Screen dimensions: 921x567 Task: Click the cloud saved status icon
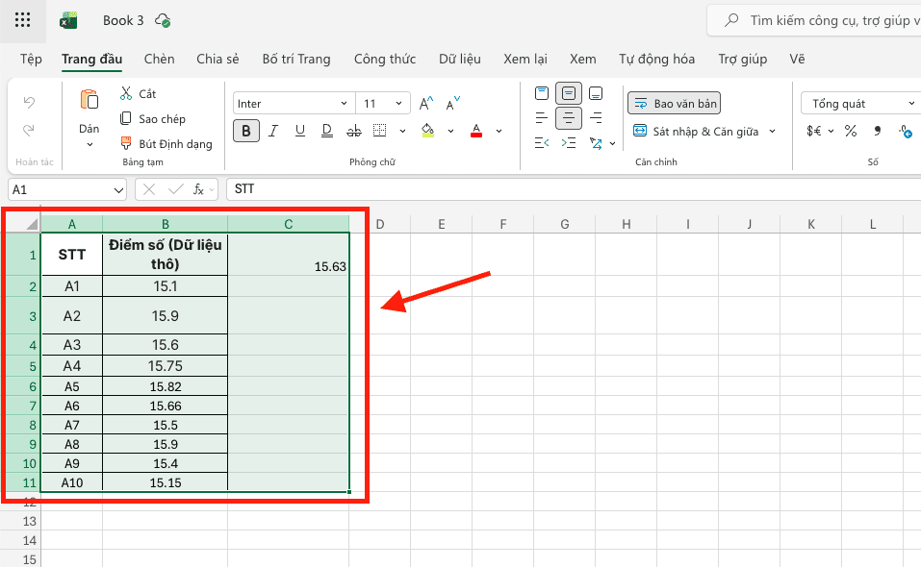163,20
